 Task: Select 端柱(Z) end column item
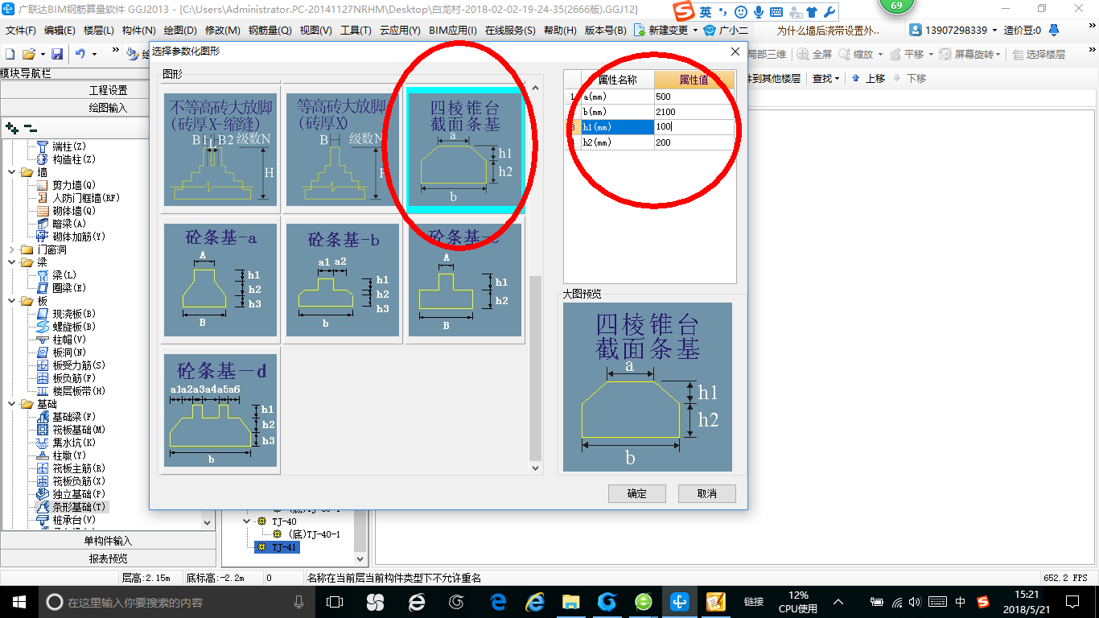pos(68,146)
